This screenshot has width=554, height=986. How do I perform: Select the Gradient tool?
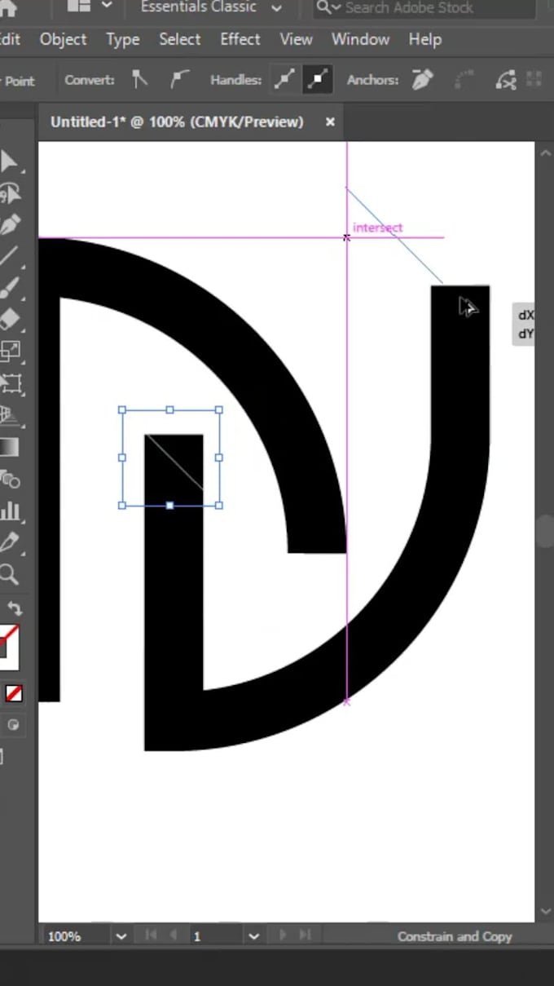coord(8,448)
